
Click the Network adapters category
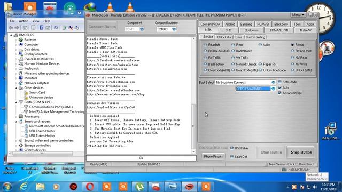37,83
